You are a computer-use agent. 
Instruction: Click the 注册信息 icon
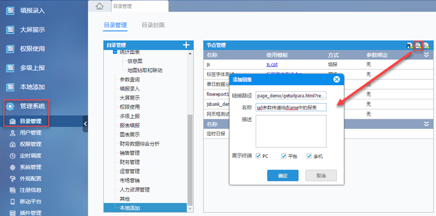click(12, 190)
